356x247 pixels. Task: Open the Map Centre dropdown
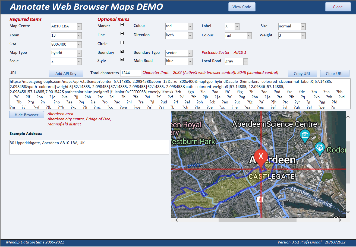coord(79,26)
